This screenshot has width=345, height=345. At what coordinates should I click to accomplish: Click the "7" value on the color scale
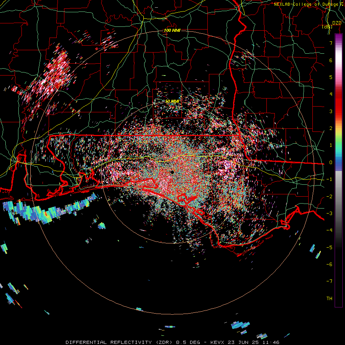point(331,43)
